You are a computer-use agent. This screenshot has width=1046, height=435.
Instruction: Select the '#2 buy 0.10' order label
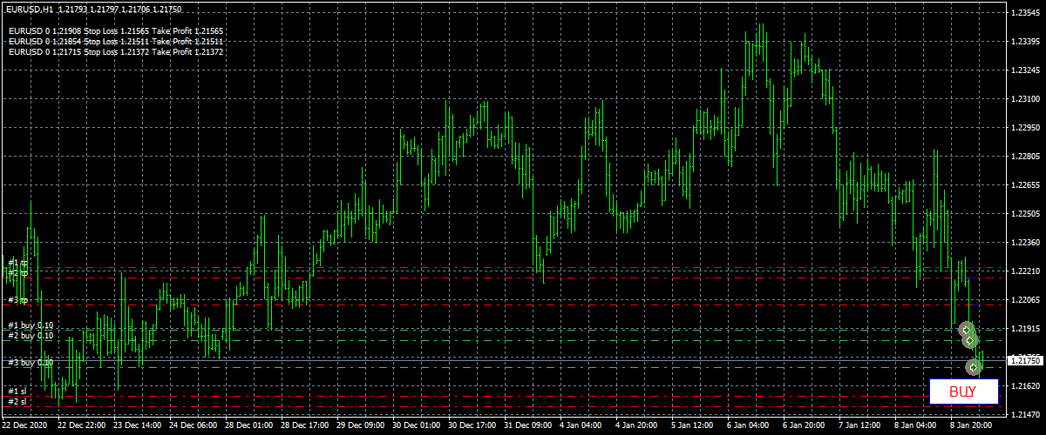(x=31, y=335)
